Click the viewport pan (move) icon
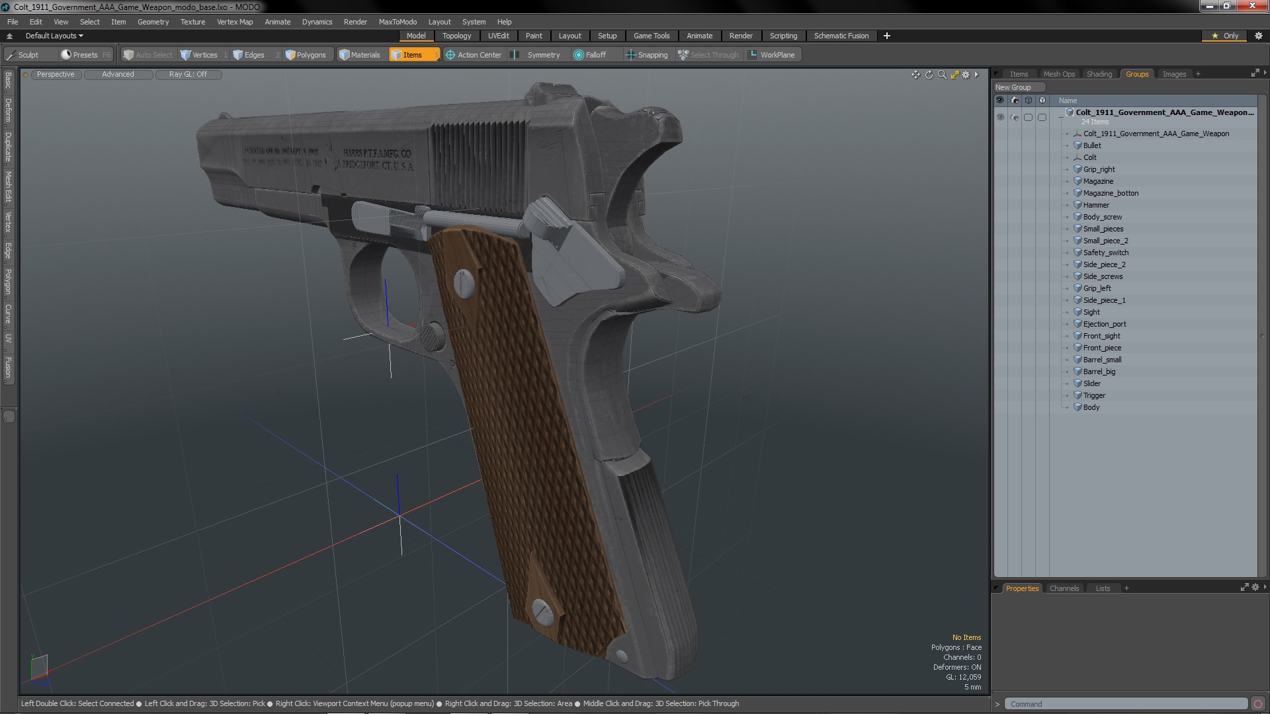Image resolution: width=1270 pixels, height=714 pixels. coord(915,75)
